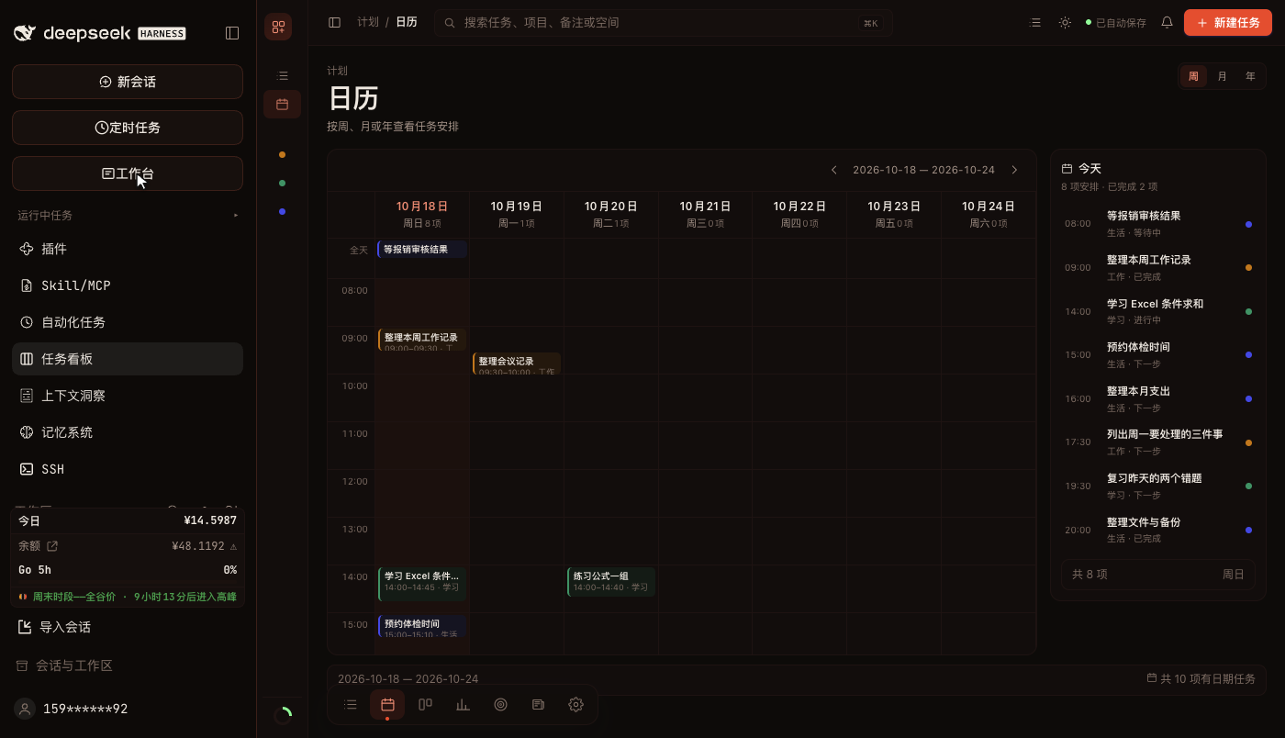The height and width of the screenshot is (738, 1285).
Task: Open 整理会议记录 event on 10月19日
Action: [517, 364]
